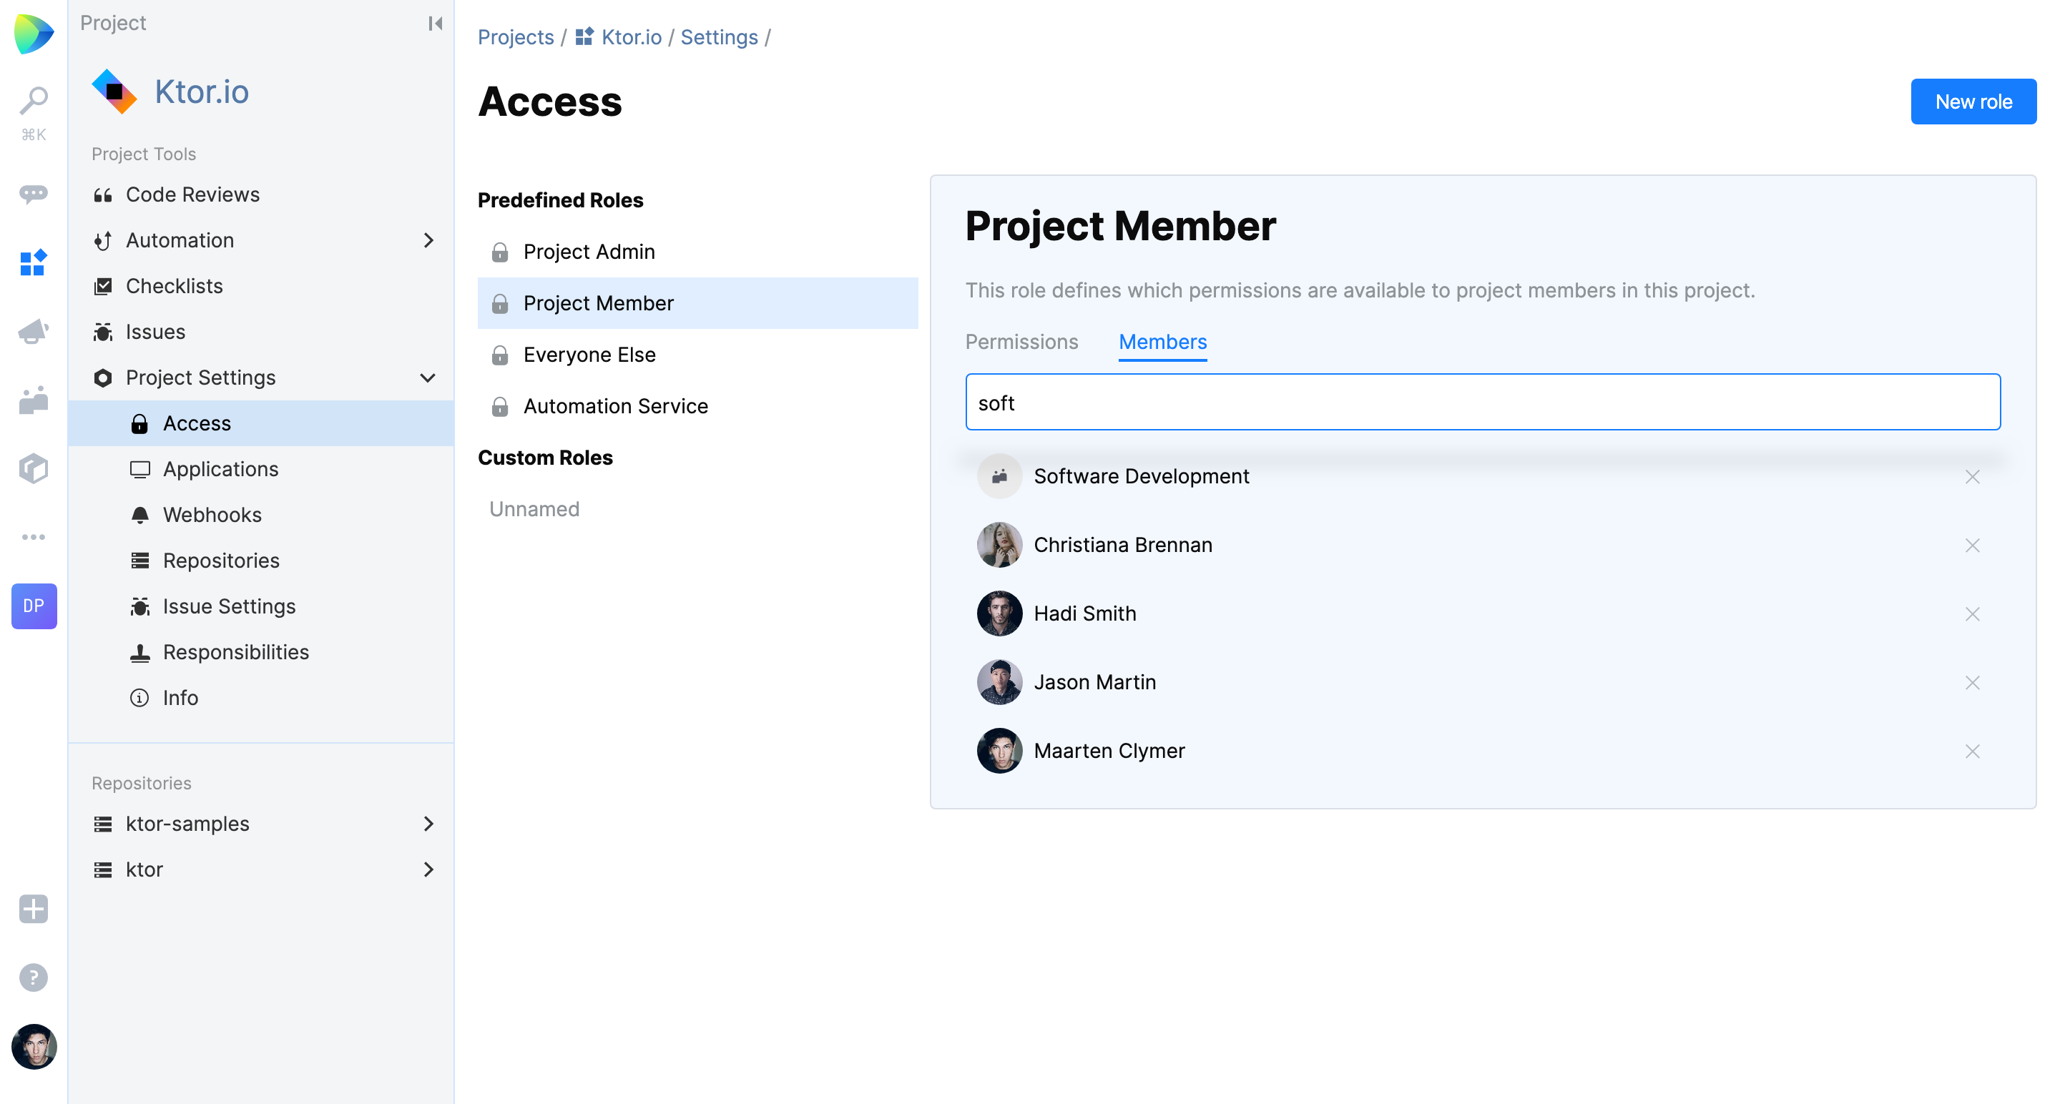The image size is (2060, 1104).
Task: Open Code Reviews in project tools
Action: point(192,194)
